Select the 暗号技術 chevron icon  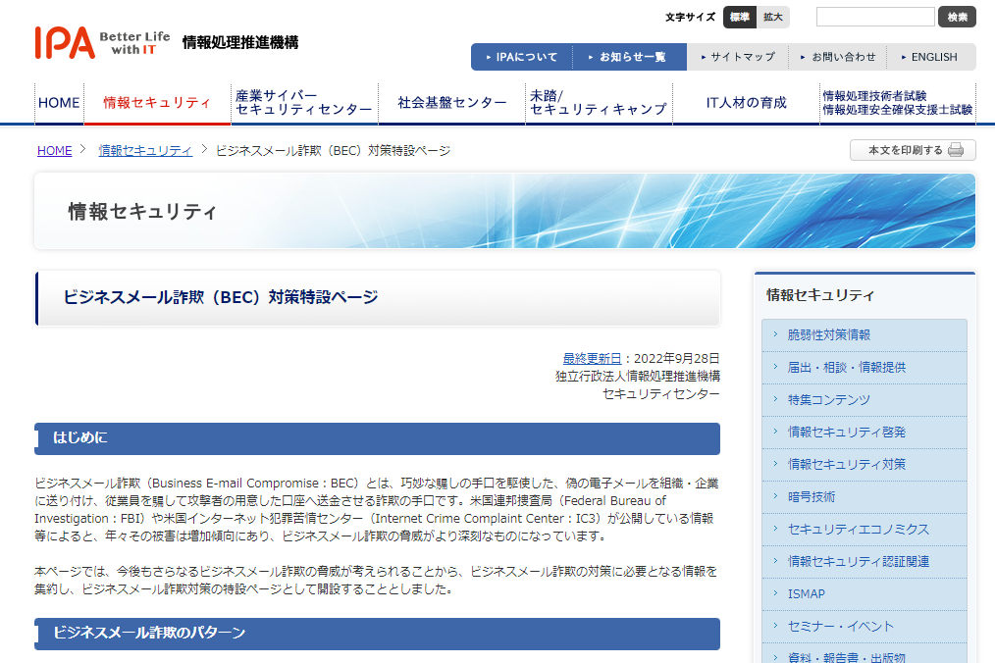pyautogui.click(x=776, y=496)
